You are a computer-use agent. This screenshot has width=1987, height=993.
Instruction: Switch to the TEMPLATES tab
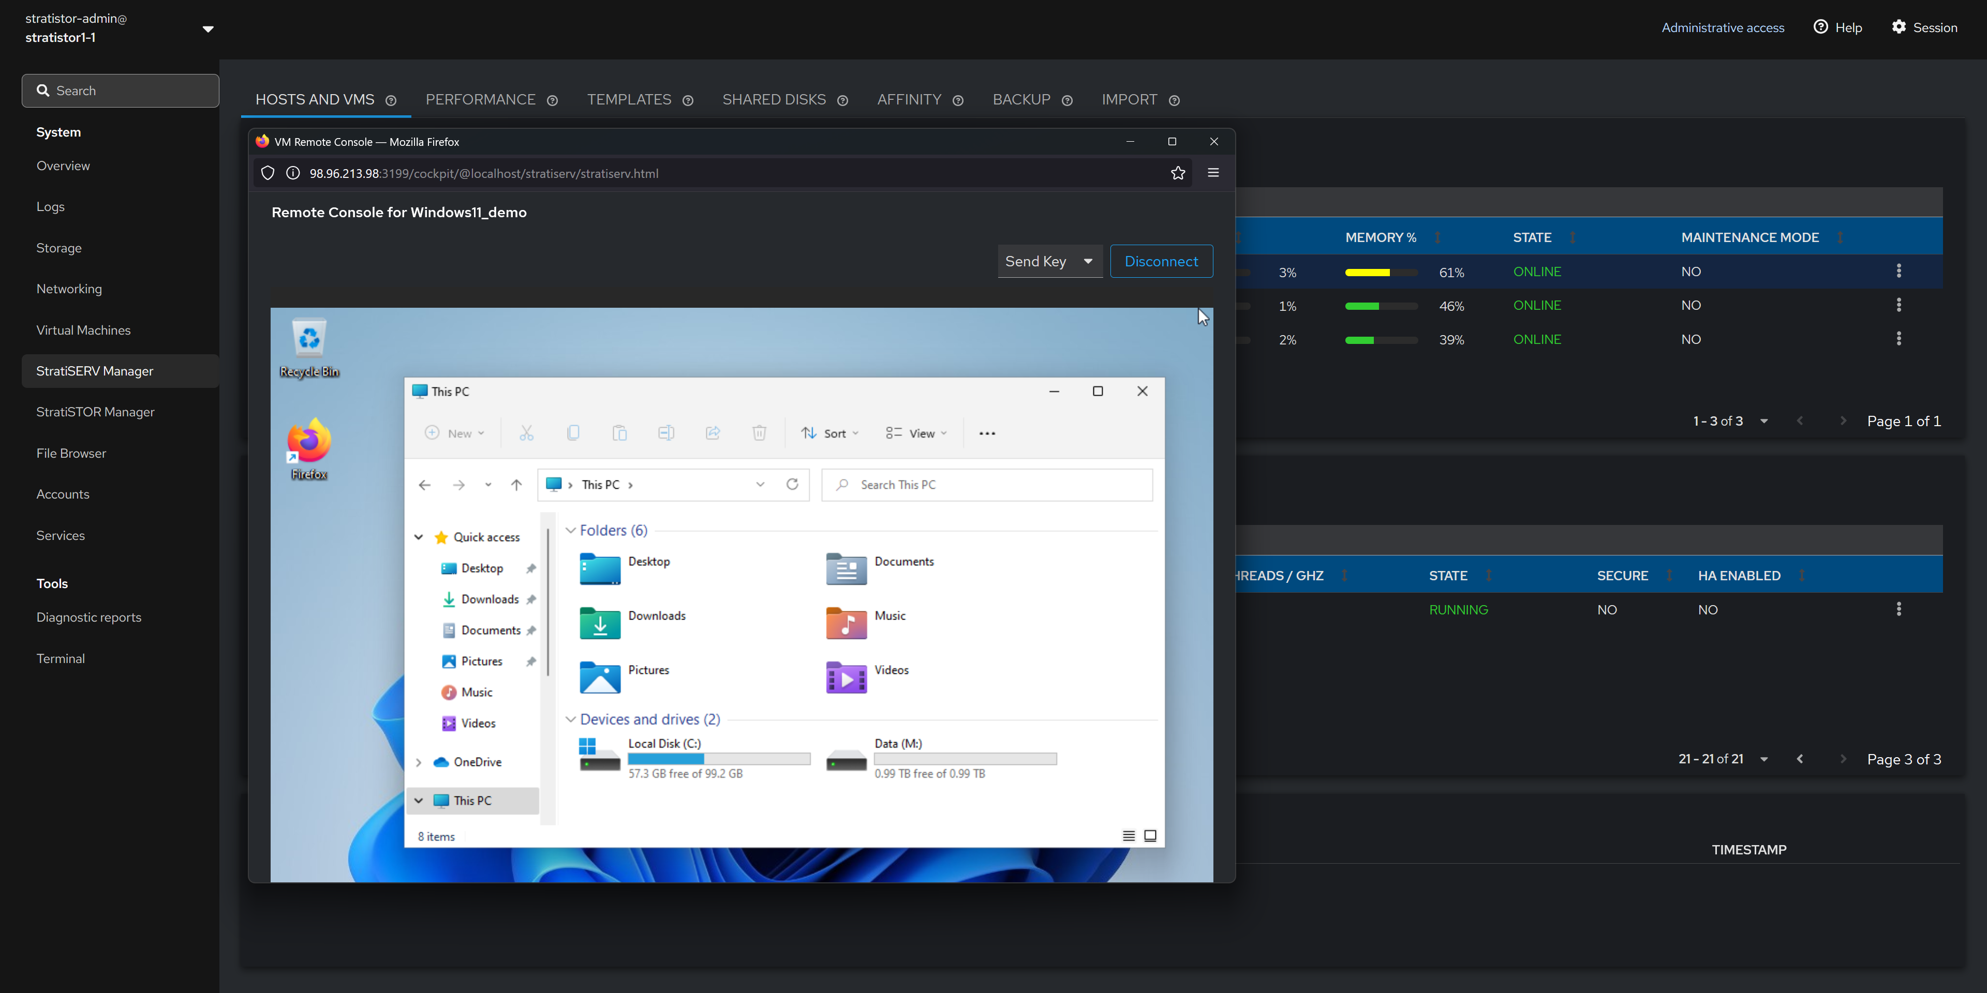coord(629,100)
